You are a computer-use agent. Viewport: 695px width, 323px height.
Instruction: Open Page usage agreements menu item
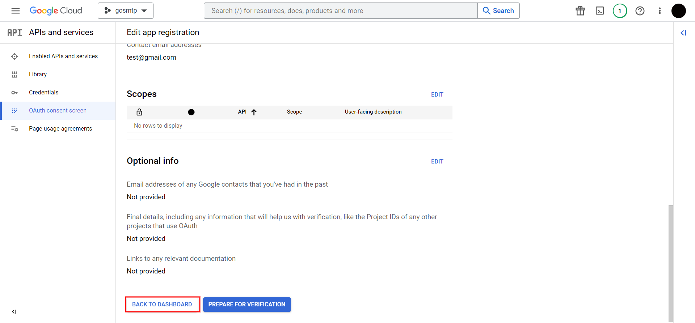(58, 129)
